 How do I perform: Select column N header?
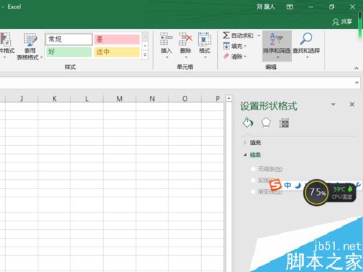[x=152, y=99]
